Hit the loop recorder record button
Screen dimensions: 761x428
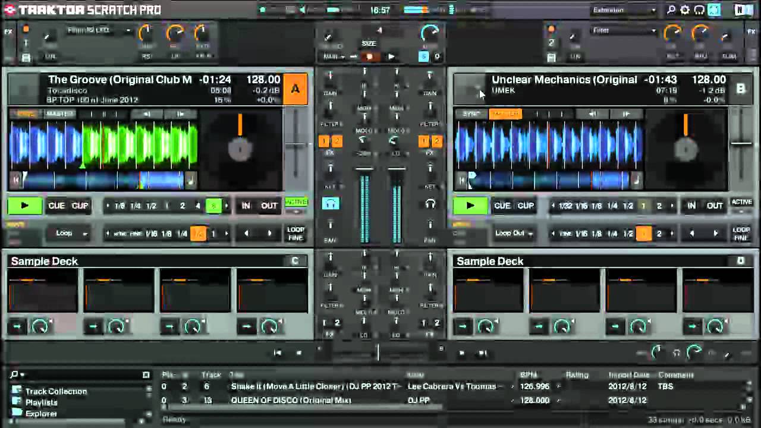tap(370, 57)
